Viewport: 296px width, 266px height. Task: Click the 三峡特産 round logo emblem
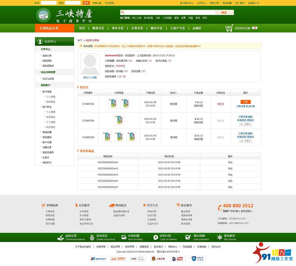click(x=44, y=16)
